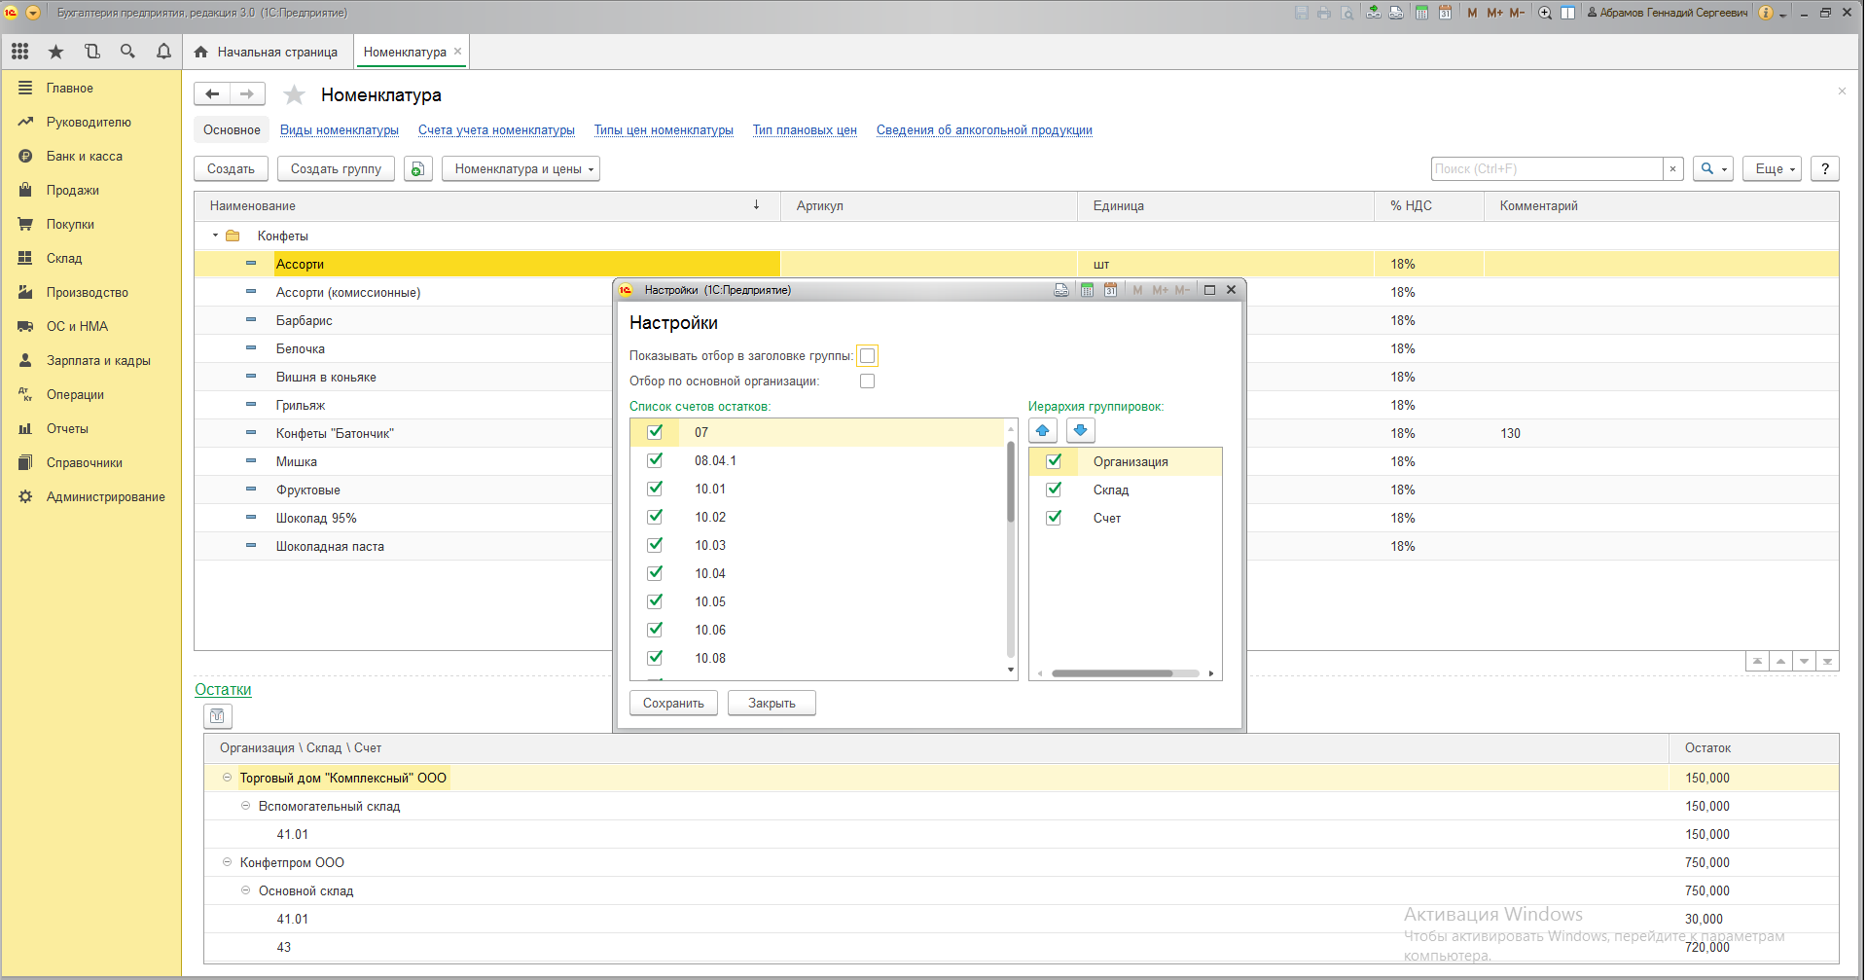1867x980 pixels.
Task: Open Администрирование section in sidebar
Action: (x=106, y=496)
